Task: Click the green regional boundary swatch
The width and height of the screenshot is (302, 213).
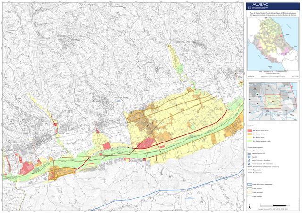Action: [250, 188]
